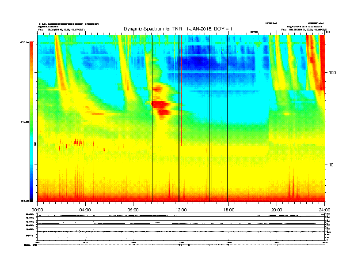The image size is (350, 270).
Task: Click the 'Dynamic Spectrum for TNR 11-JAN-2015' title
Action: (x=179, y=29)
